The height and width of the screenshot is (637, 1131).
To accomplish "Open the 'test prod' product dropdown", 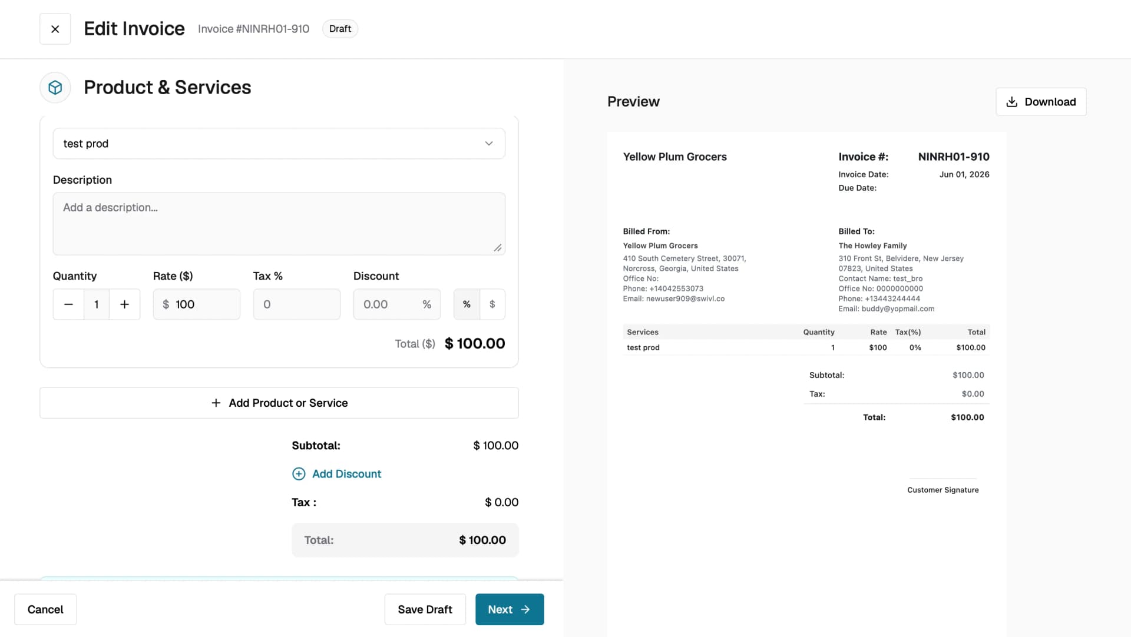I will [279, 144].
